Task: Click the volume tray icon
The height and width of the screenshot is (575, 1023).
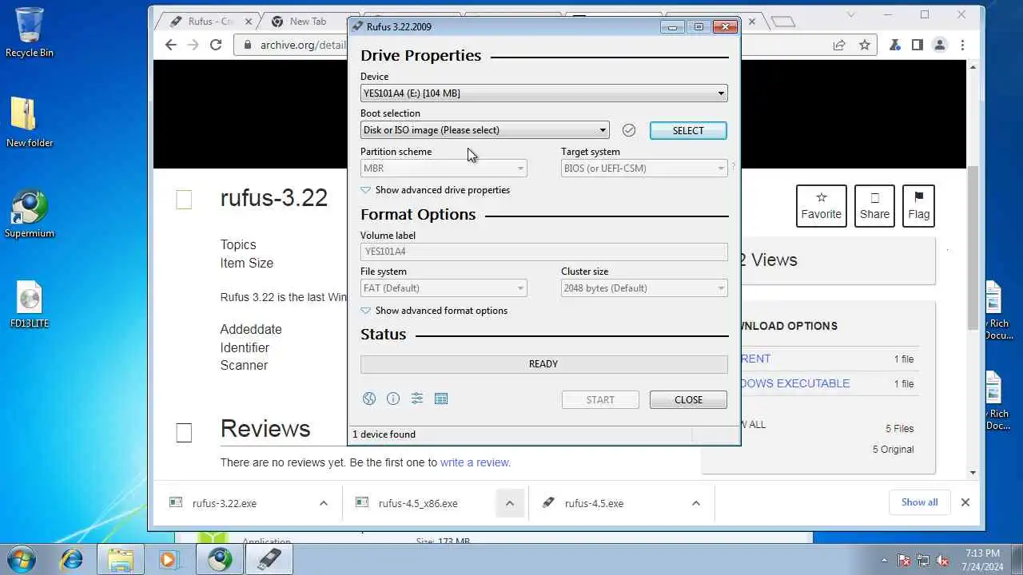Action: tap(942, 561)
